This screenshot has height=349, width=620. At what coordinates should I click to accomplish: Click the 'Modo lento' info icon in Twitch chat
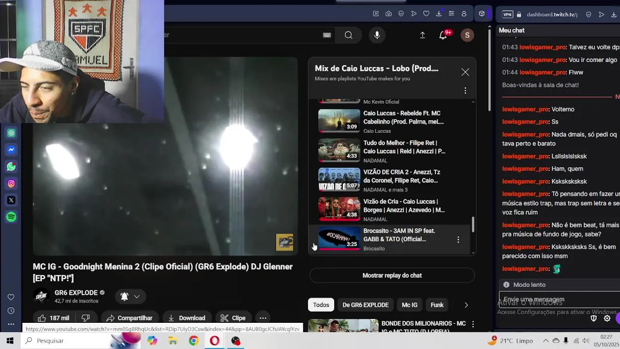pos(506,285)
